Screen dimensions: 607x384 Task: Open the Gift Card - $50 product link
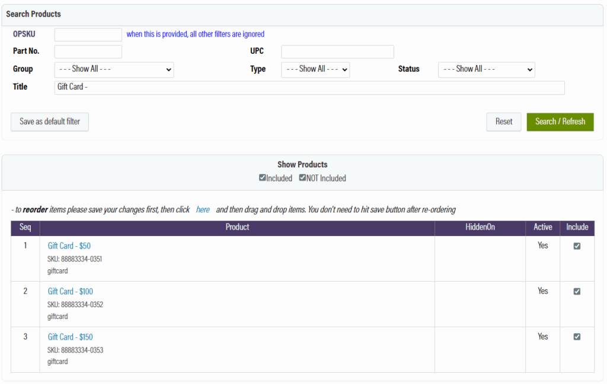click(69, 246)
